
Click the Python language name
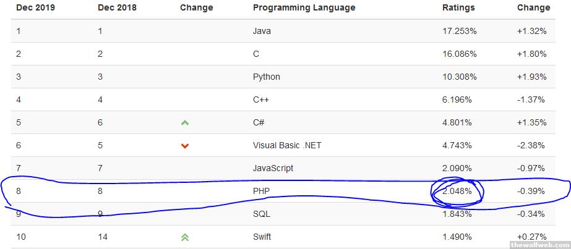pos(266,77)
